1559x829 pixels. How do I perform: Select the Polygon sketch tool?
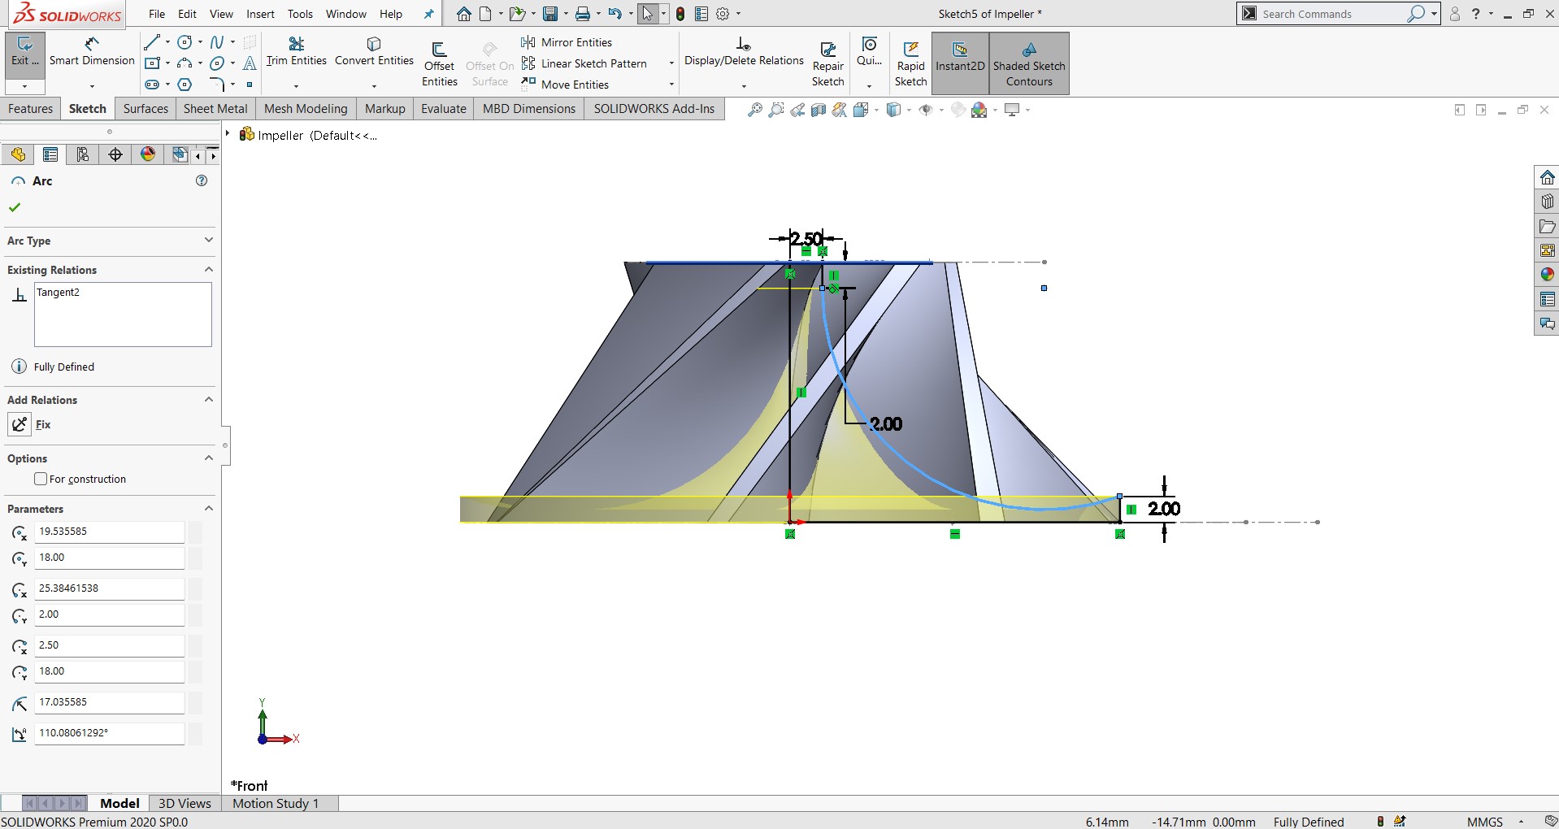(x=185, y=84)
